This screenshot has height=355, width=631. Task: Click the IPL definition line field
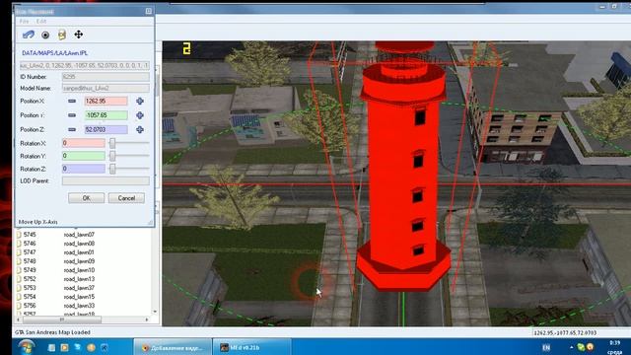click(85, 65)
